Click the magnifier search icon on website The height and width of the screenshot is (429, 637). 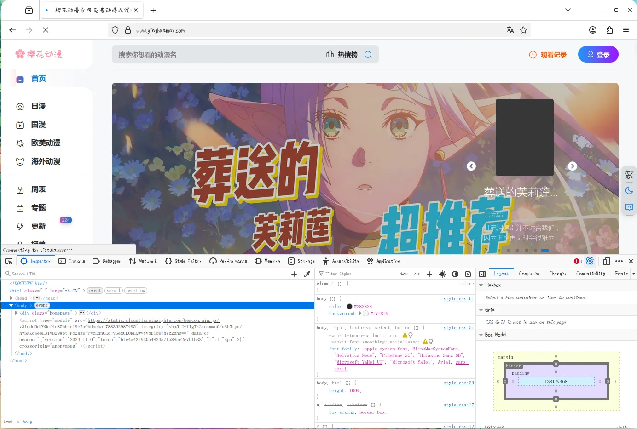[x=368, y=55]
